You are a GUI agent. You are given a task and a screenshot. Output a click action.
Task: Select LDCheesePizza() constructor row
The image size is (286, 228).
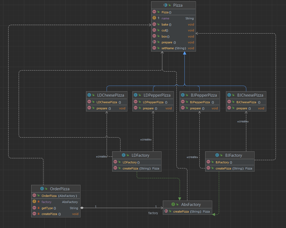coord(107,102)
